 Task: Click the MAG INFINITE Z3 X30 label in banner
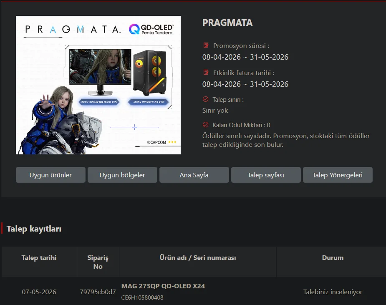pos(149,102)
